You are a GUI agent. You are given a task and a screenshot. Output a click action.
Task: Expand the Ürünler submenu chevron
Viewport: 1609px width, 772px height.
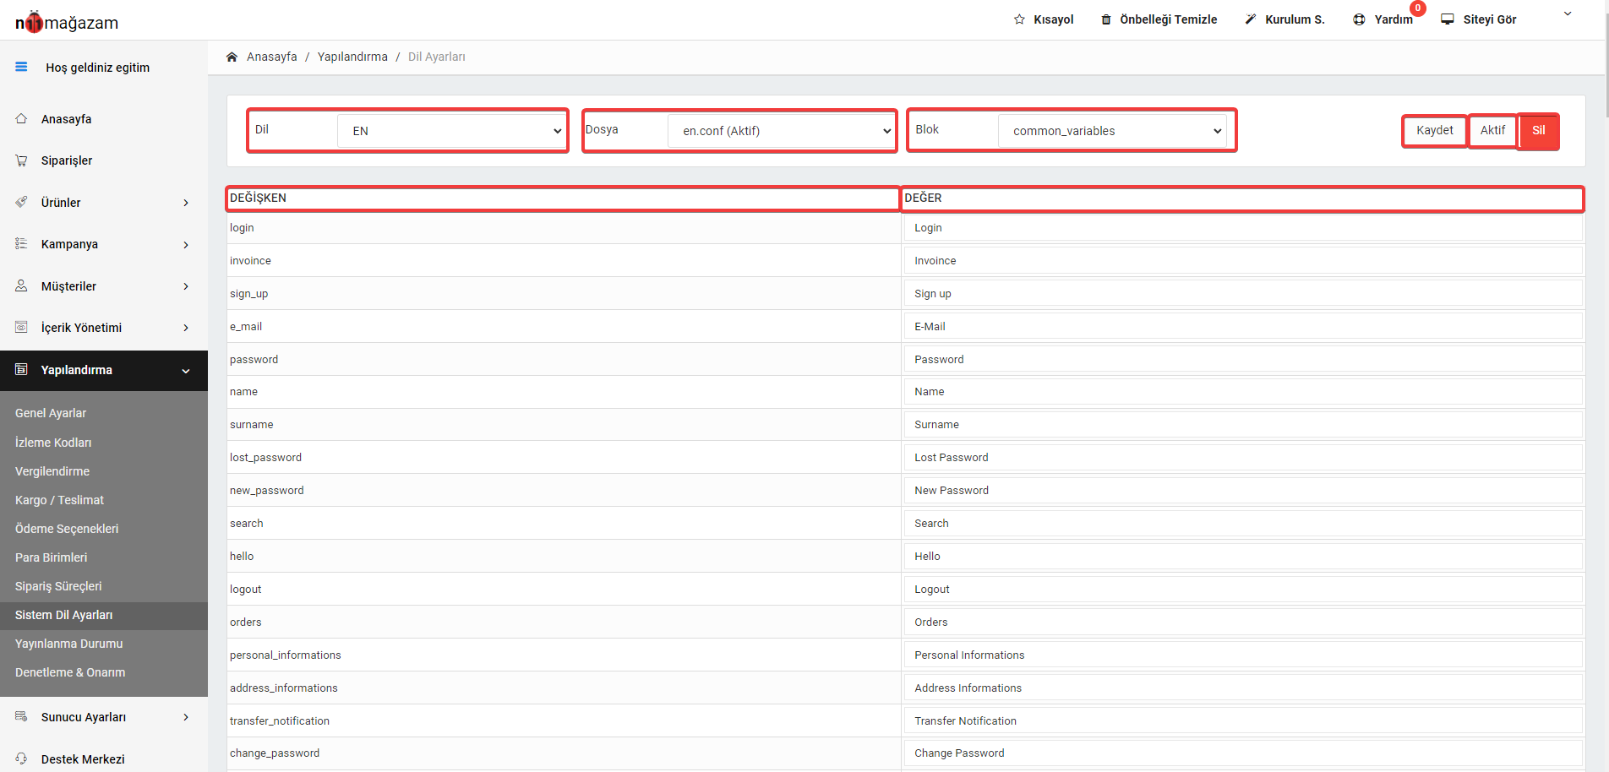pos(186,203)
